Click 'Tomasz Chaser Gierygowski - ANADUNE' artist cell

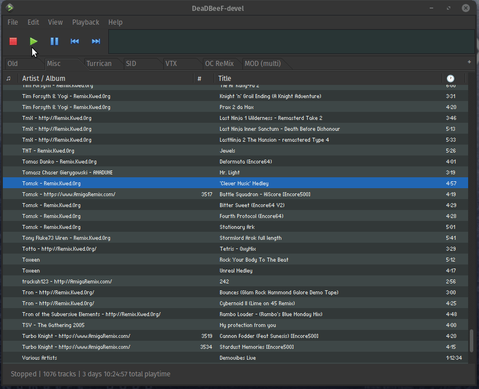[68, 173]
